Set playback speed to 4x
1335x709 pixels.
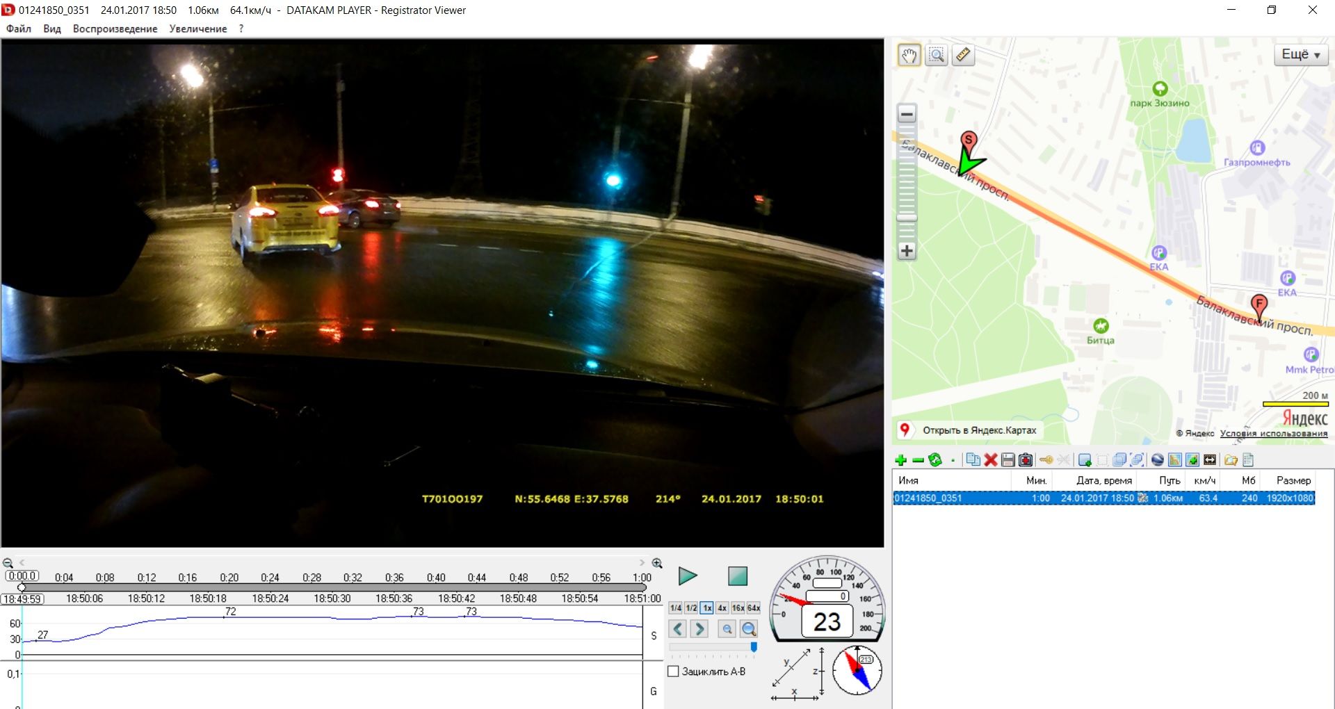[722, 608]
